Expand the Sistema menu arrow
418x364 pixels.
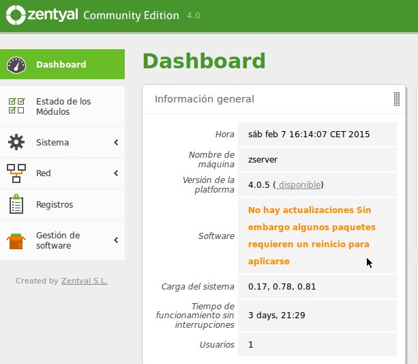pos(116,142)
